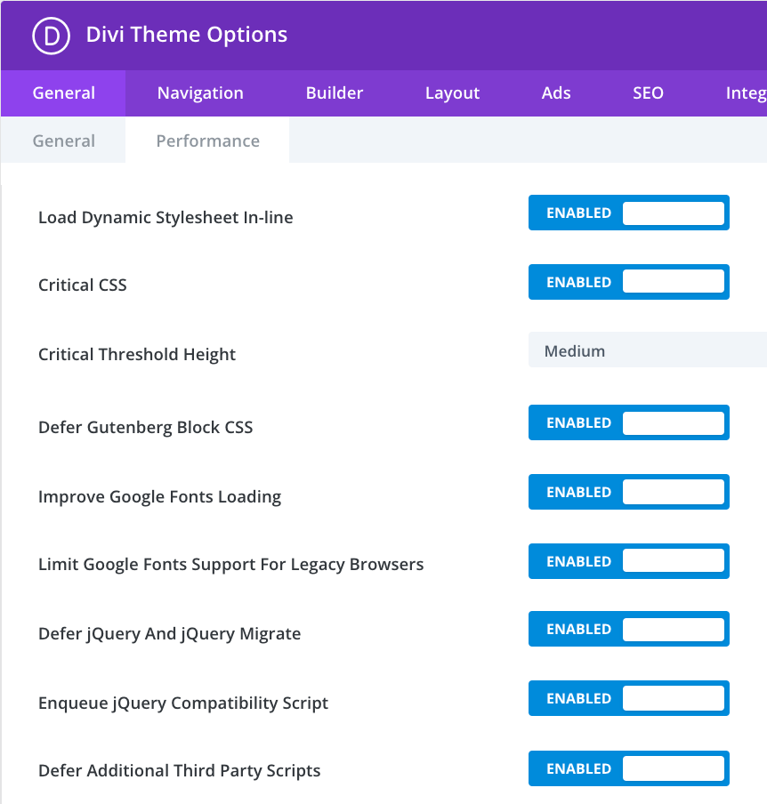Toggle Improve Google Fonts Loading switch

coord(628,492)
